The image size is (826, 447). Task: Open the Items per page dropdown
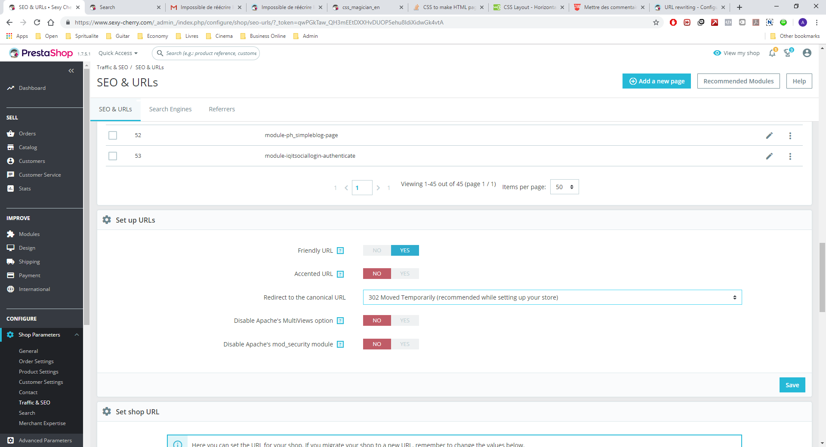(x=564, y=187)
